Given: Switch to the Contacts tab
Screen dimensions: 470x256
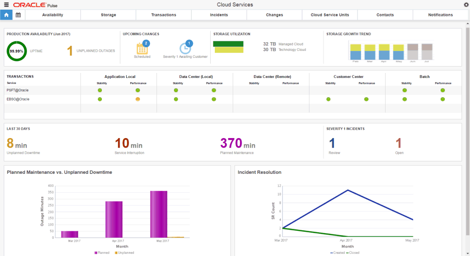Looking at the screenshot, I should click(385, 15).
